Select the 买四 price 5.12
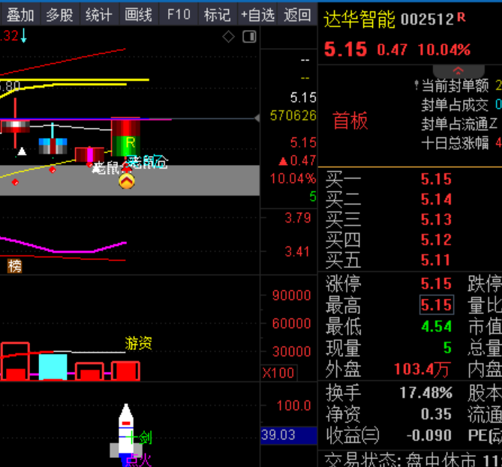 point(437,240)
